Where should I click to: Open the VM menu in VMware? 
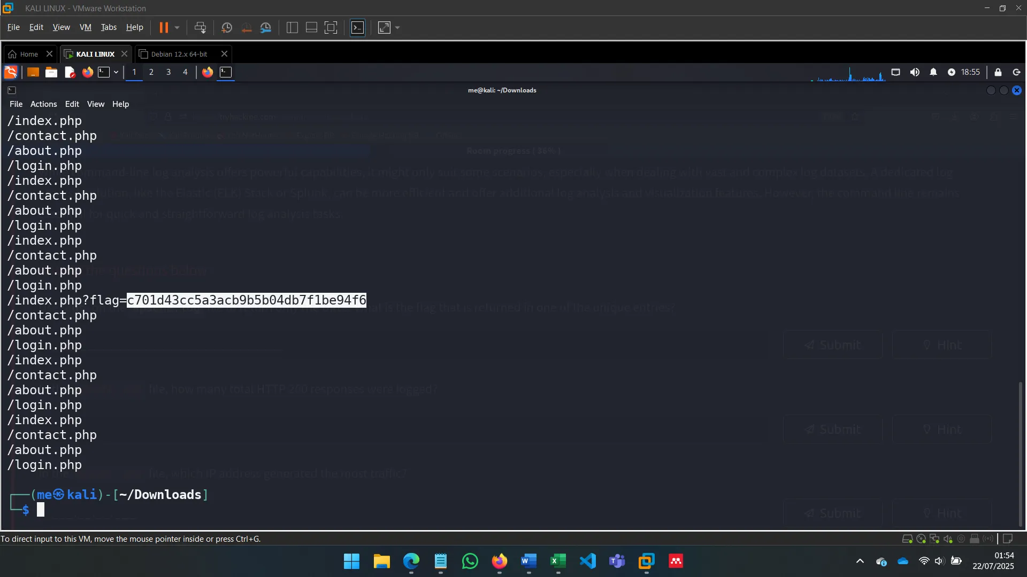tap(85, 27)
